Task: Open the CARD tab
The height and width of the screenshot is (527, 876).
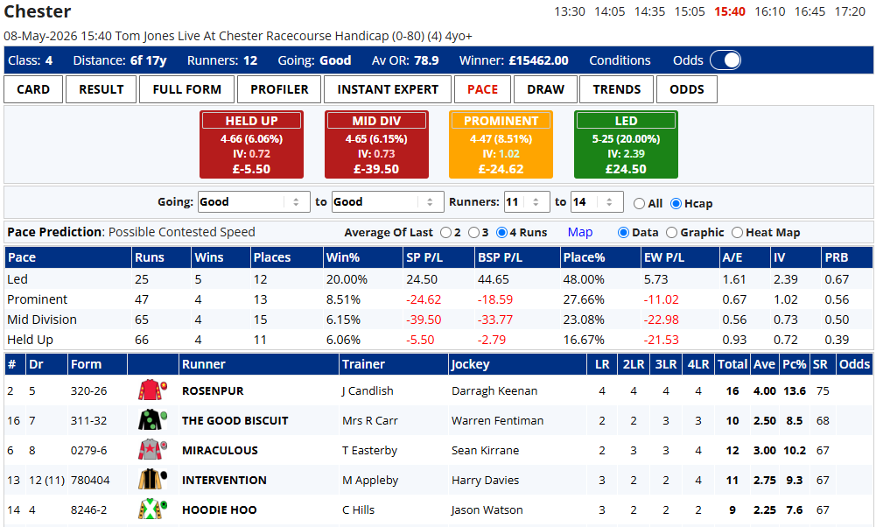Action: (33, 89)
